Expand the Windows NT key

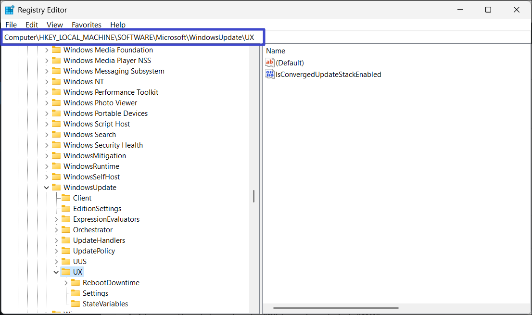47,82
